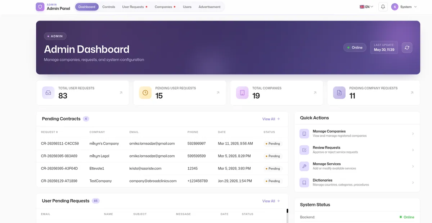Click View All for Pending Contracts
The width and height of the screenshot is (432, 223).
[271, 119]
